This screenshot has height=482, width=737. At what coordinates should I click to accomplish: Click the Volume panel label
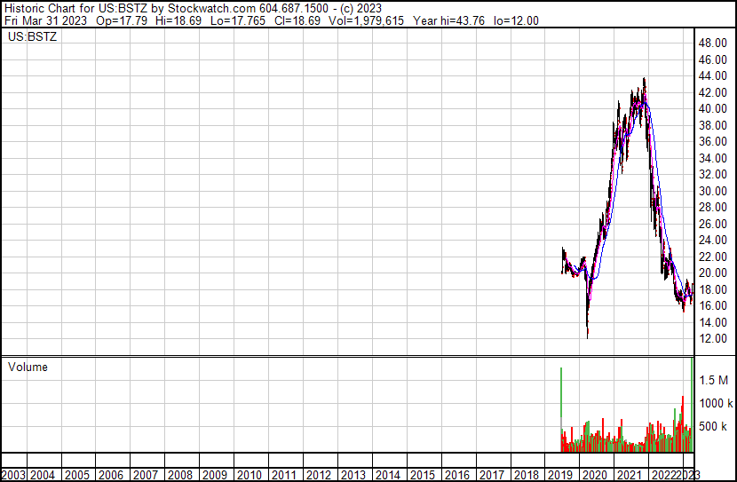pyautogui.click(x=28, y=367)
